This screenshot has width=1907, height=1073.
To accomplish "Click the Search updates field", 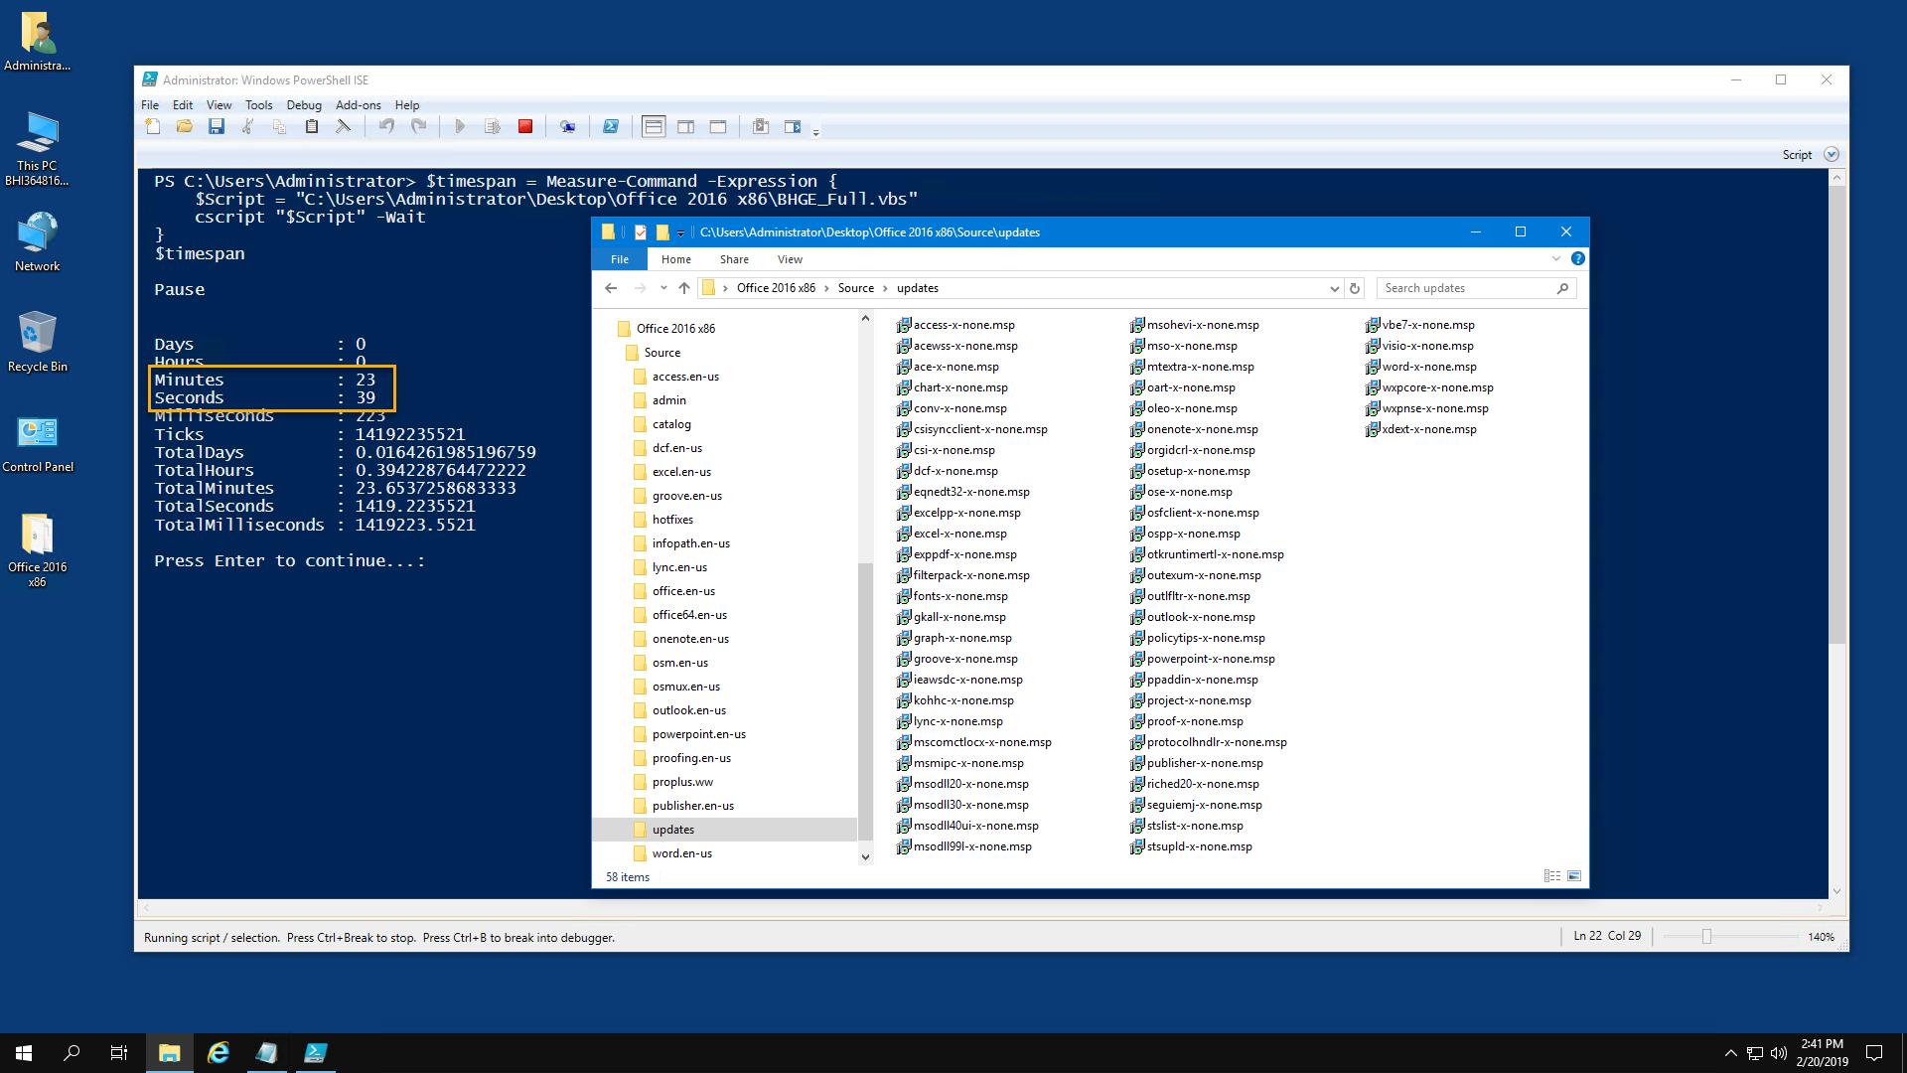I will click(1476, 288).
